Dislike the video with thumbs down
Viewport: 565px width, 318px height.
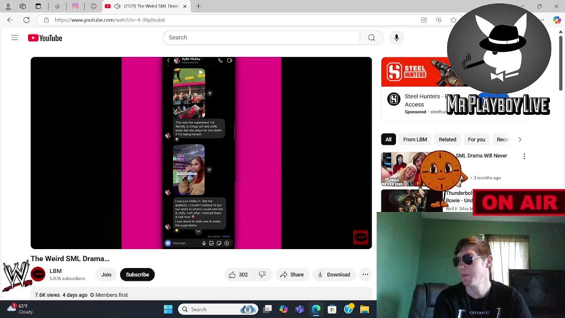coord(262,275)
